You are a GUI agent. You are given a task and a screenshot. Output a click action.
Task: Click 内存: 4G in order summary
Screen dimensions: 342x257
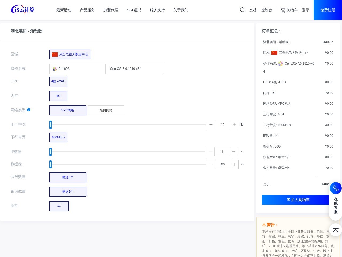pyautogui.click(x=269, y=93)
